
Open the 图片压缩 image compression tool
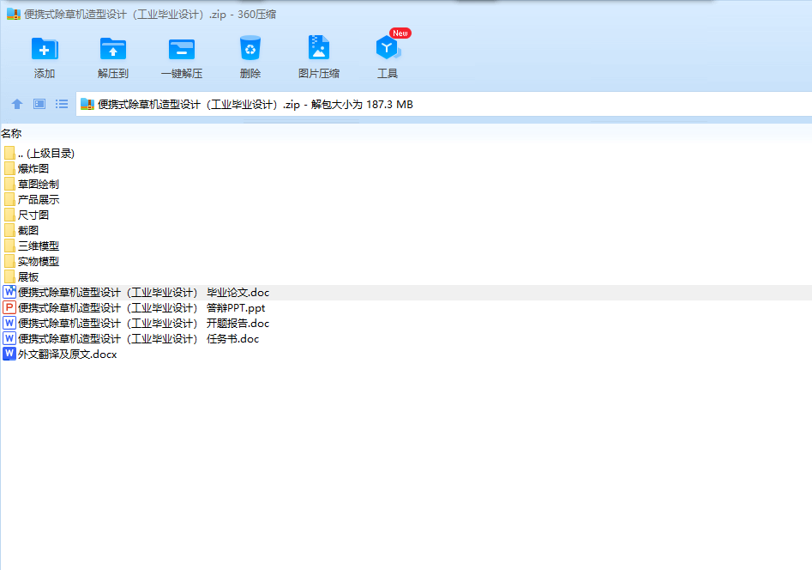(318, 48)
